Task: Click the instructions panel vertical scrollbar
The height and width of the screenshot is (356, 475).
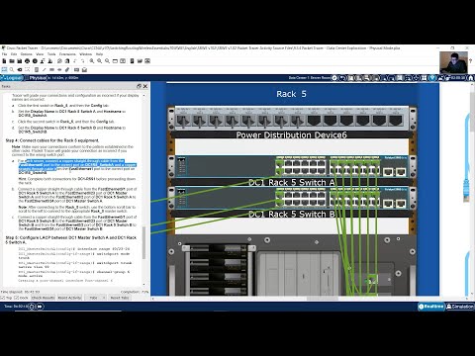Action: (143, 242)
